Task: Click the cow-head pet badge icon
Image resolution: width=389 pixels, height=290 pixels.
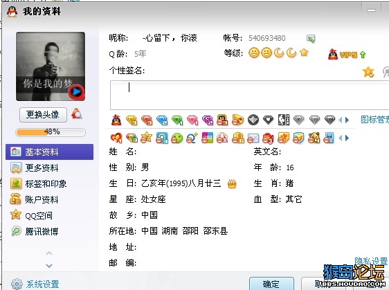Action: [x=314, y=138]
